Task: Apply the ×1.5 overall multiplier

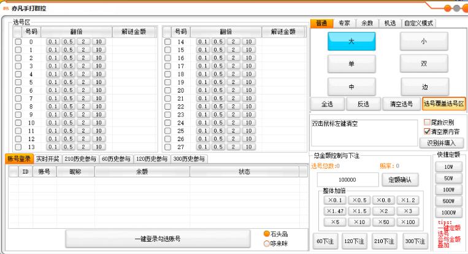Action: click(359, 211)
